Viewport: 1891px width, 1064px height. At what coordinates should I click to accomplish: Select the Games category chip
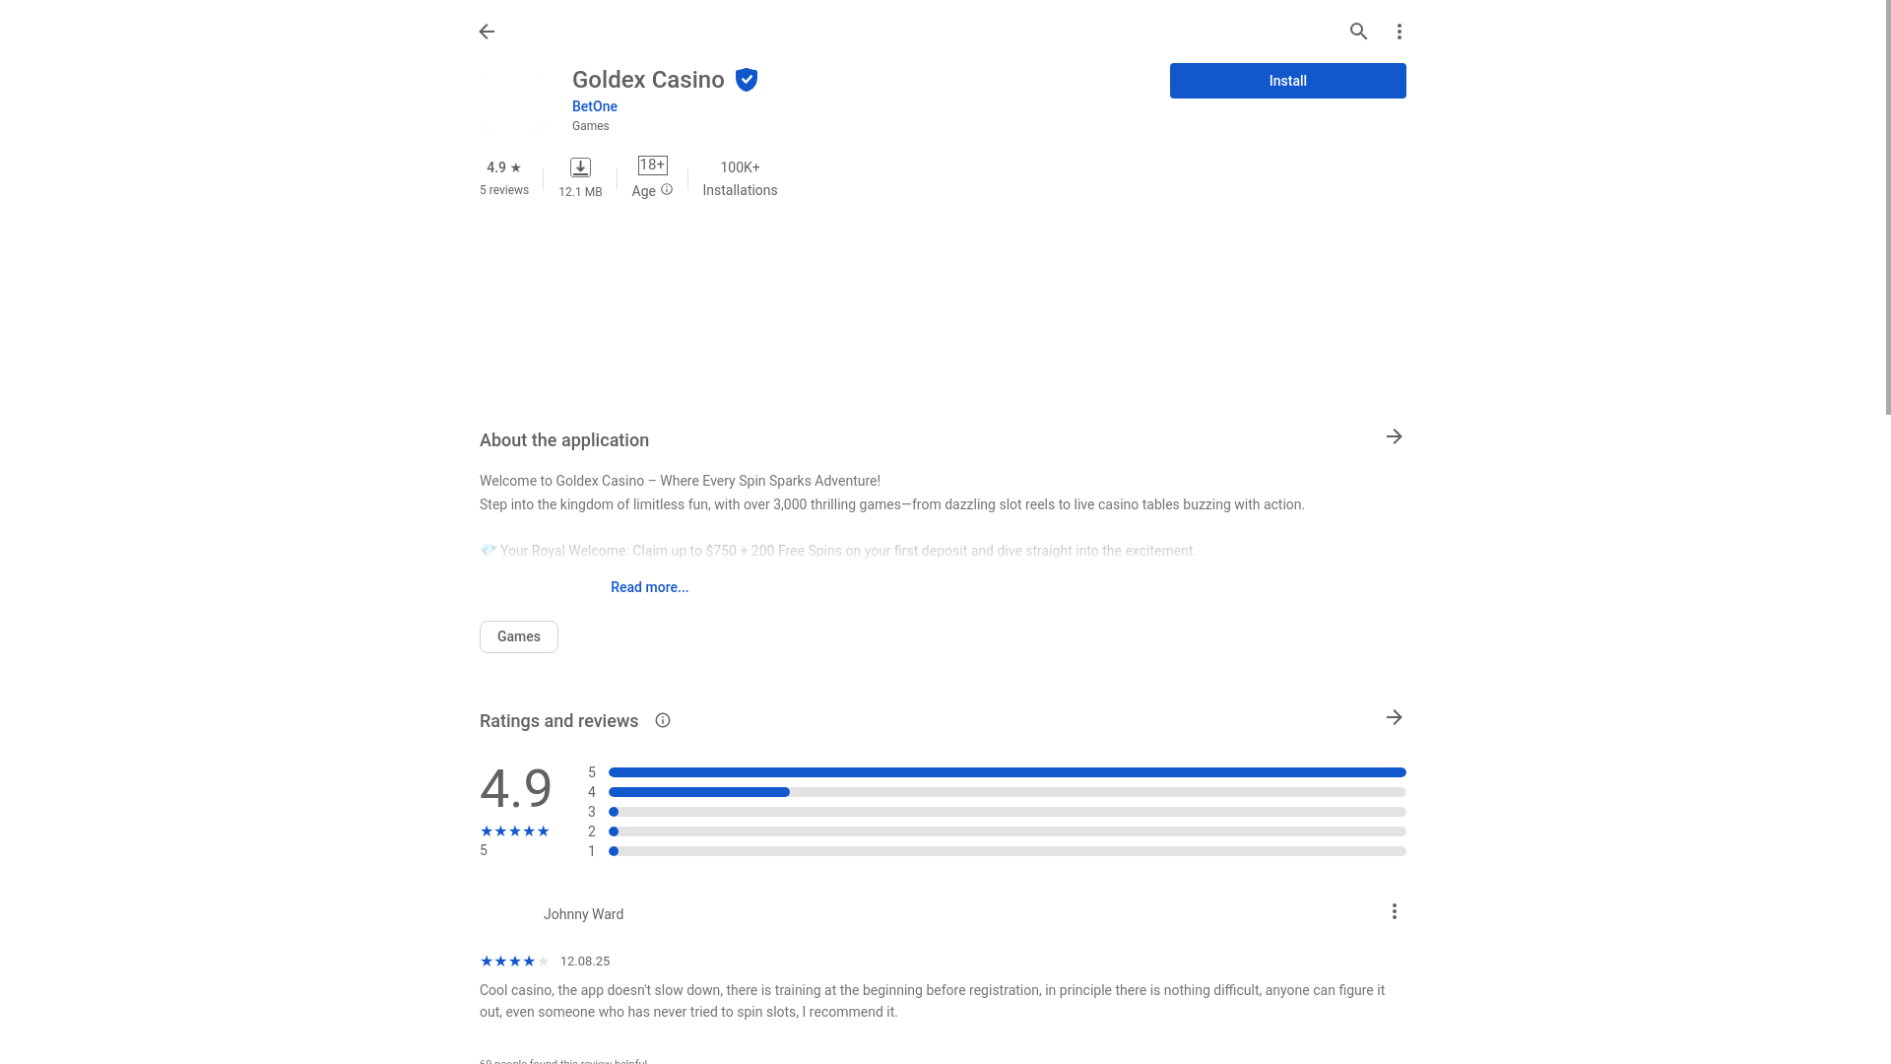coord(519,636)
